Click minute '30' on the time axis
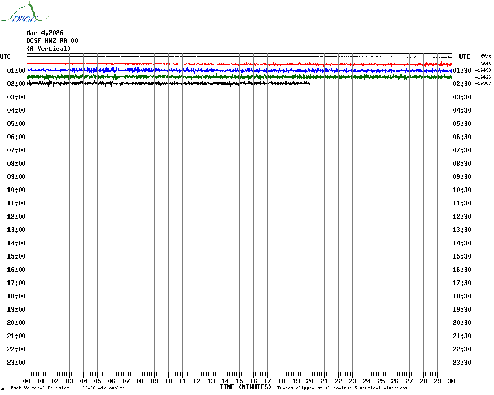The height and width of the screenshot is (395, 494). (452, 381)
